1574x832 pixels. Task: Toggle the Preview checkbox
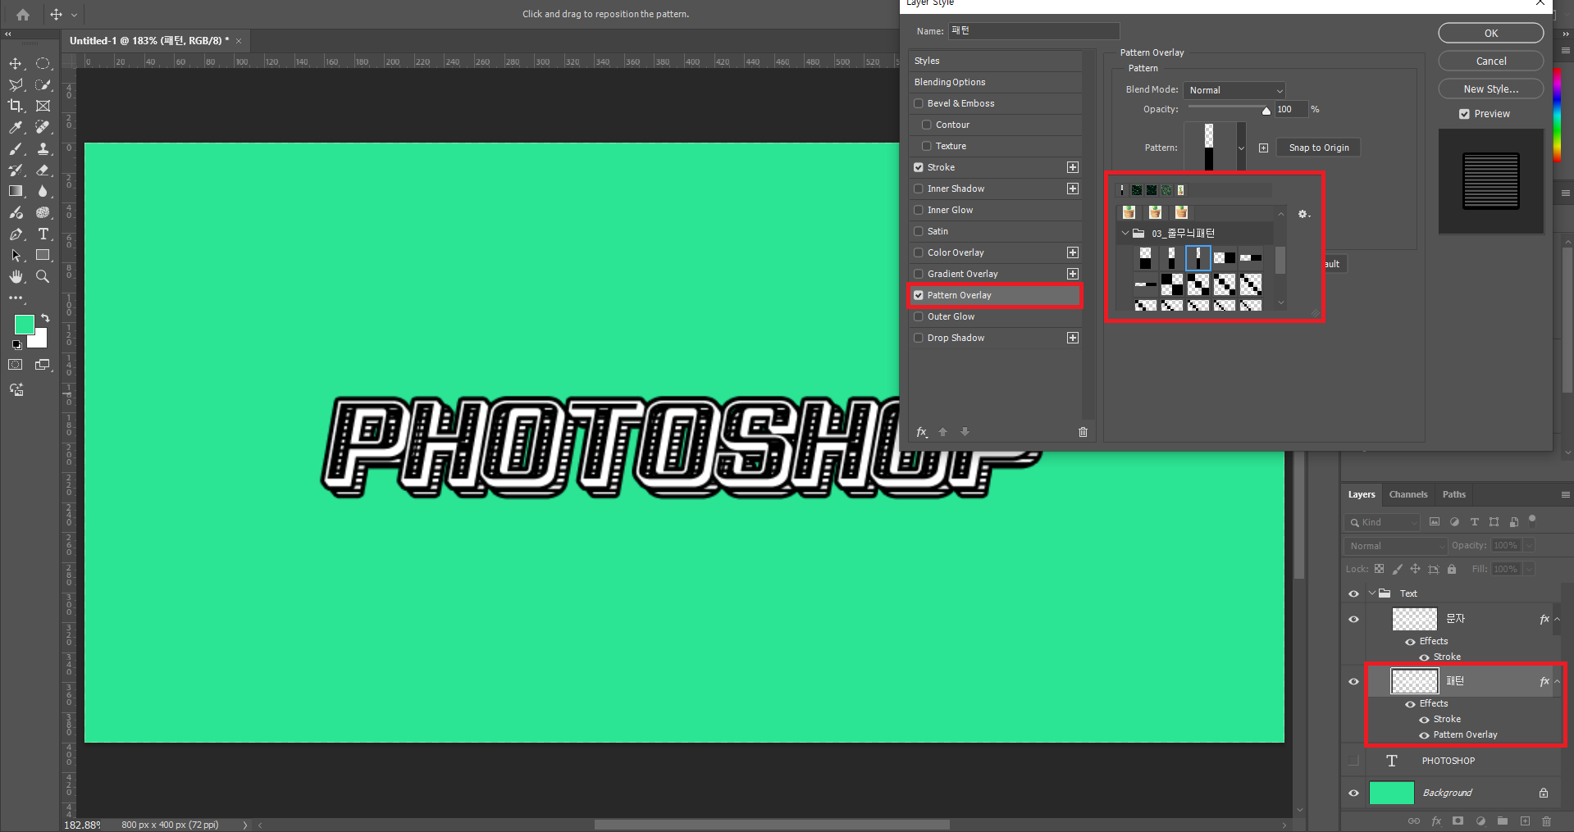pyautogui.click(x=1464, y=114)
